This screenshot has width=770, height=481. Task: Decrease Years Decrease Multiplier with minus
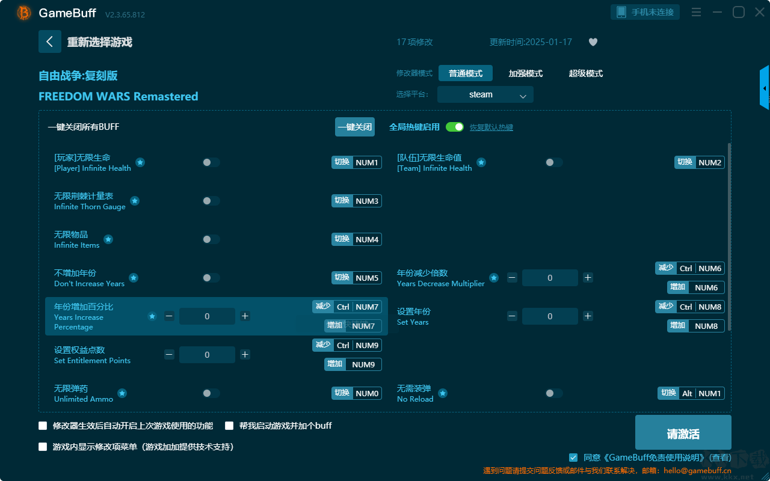click(512, 278)
